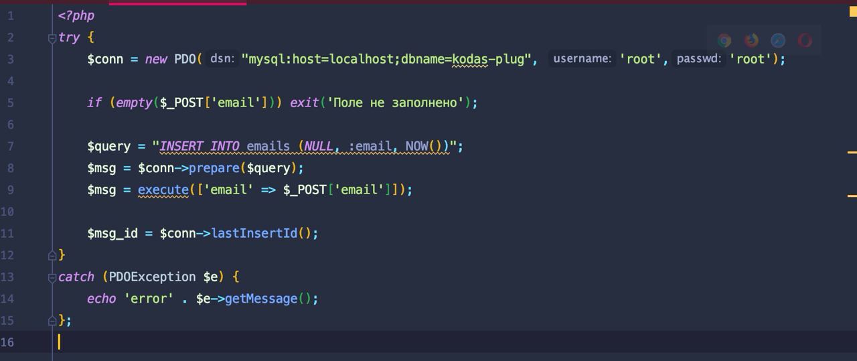Image resolution: width=857 pixels, height=361 pixels.
Task: Click the fold end marker on line 15
Action: click(x=52, y=321)
